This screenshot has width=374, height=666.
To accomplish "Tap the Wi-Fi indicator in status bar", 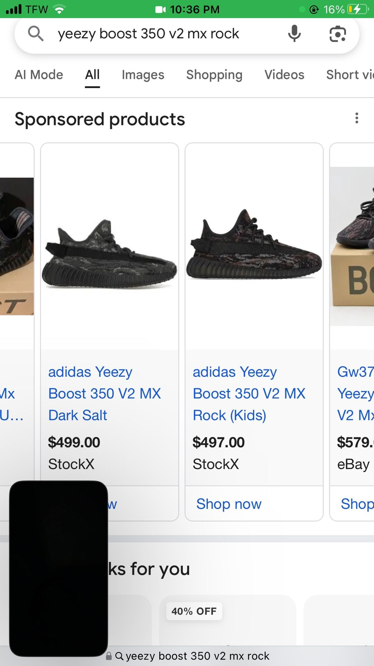I will point(60,9).
